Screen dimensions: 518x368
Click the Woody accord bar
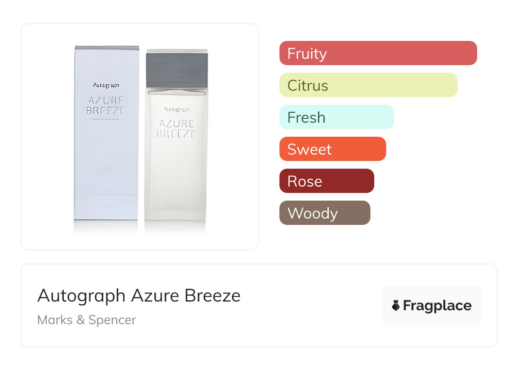click(324, 213)
